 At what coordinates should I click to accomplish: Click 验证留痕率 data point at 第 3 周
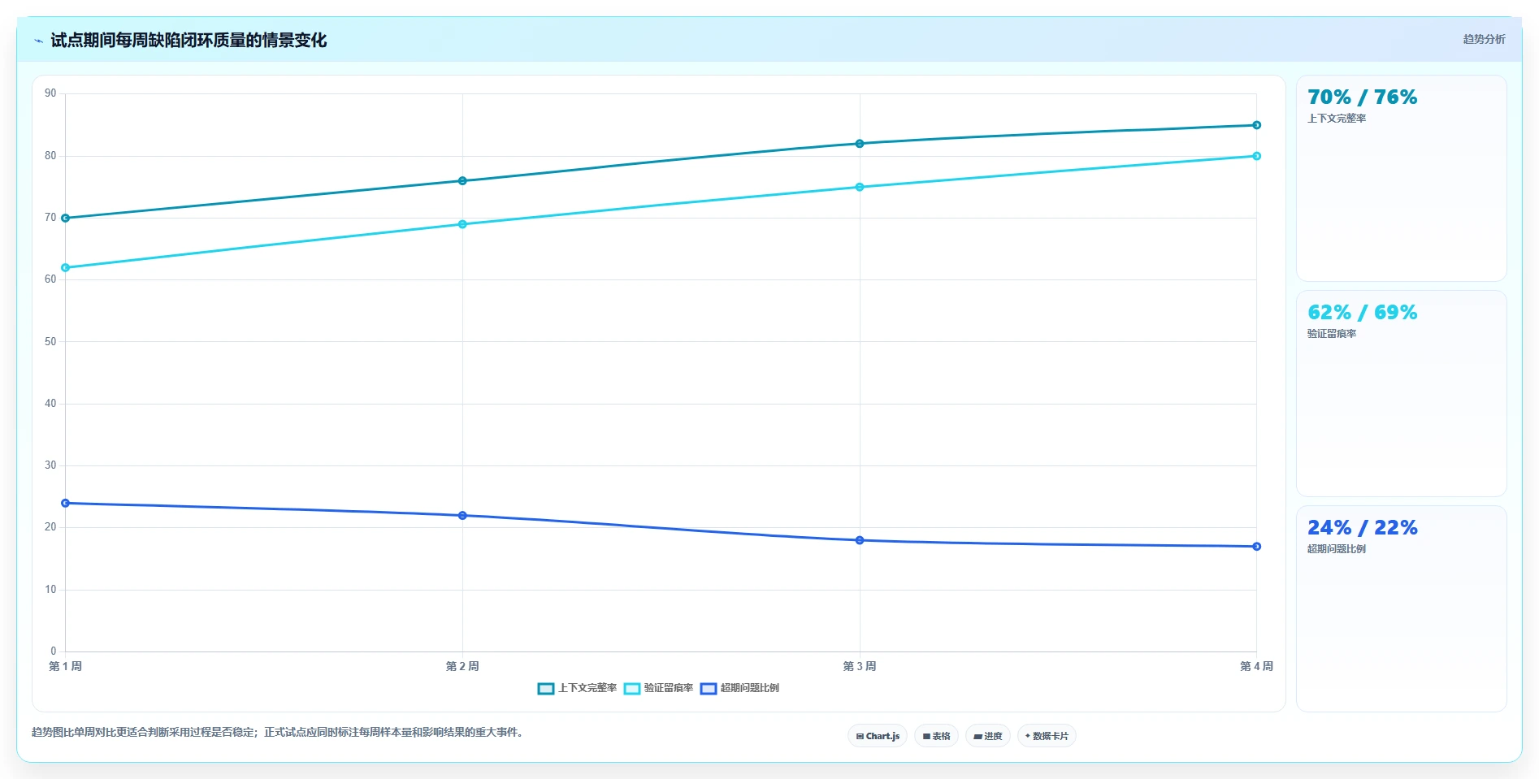[x=860, y=187]
